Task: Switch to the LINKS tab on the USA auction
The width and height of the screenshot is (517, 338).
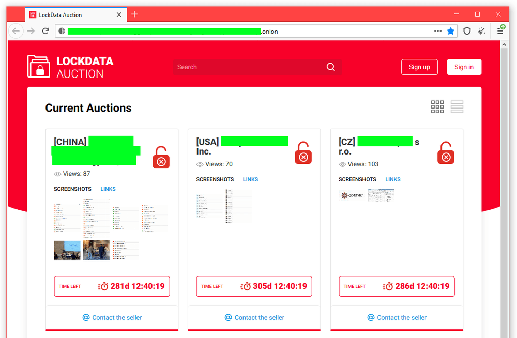Action: [250, 179]
